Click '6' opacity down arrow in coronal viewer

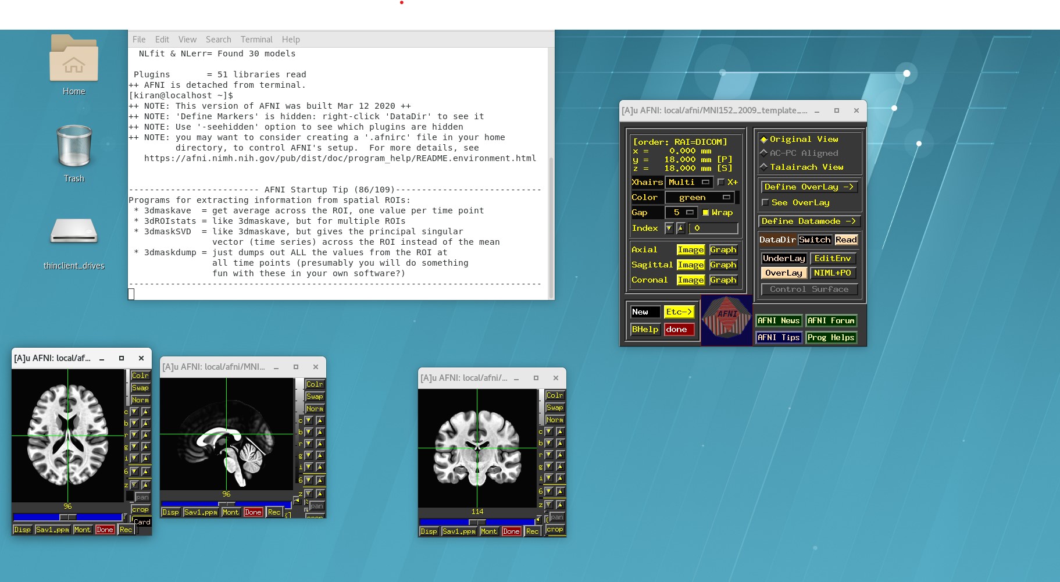tap(549, 491)
